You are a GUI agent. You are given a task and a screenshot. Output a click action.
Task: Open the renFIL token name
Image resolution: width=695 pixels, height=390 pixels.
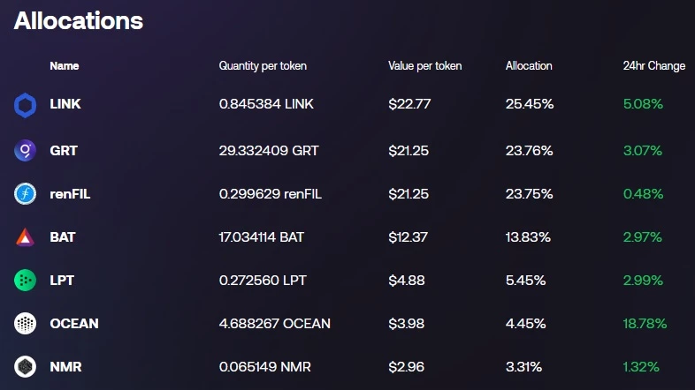click(70, 193)
